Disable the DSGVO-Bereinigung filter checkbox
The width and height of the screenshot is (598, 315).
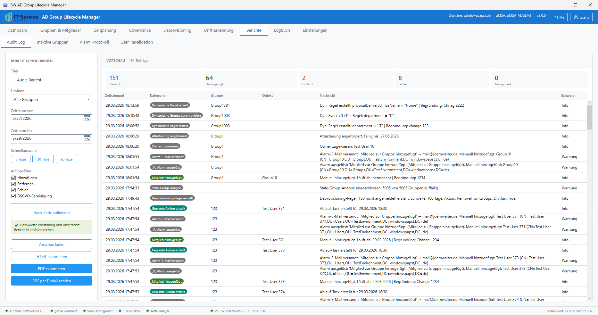(x=13, y=196)
